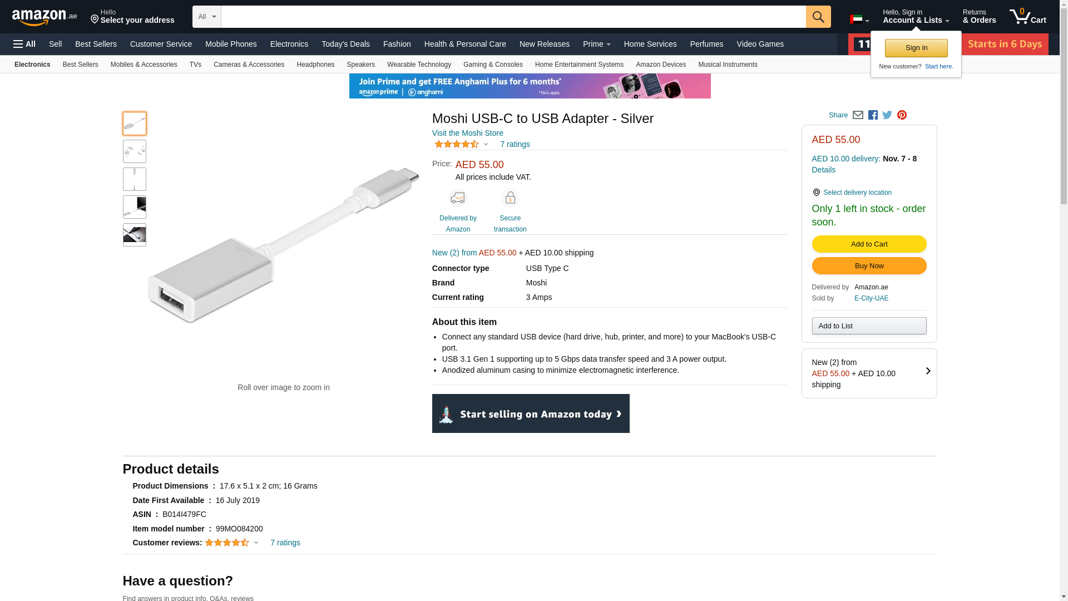Share product on Pinterest icon
Image resolution: width=1068 pixels, height=601 pixels.
[x=902, y=115]
